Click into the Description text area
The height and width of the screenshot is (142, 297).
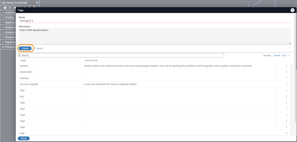tap(155, 36)
